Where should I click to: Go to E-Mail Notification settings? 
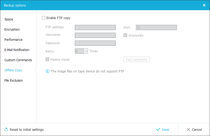click(17, 50)
